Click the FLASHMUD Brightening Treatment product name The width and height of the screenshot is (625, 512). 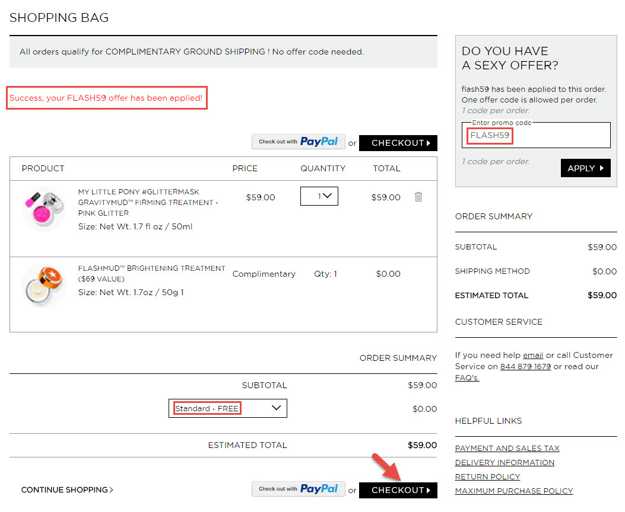[x=151, y=274]
